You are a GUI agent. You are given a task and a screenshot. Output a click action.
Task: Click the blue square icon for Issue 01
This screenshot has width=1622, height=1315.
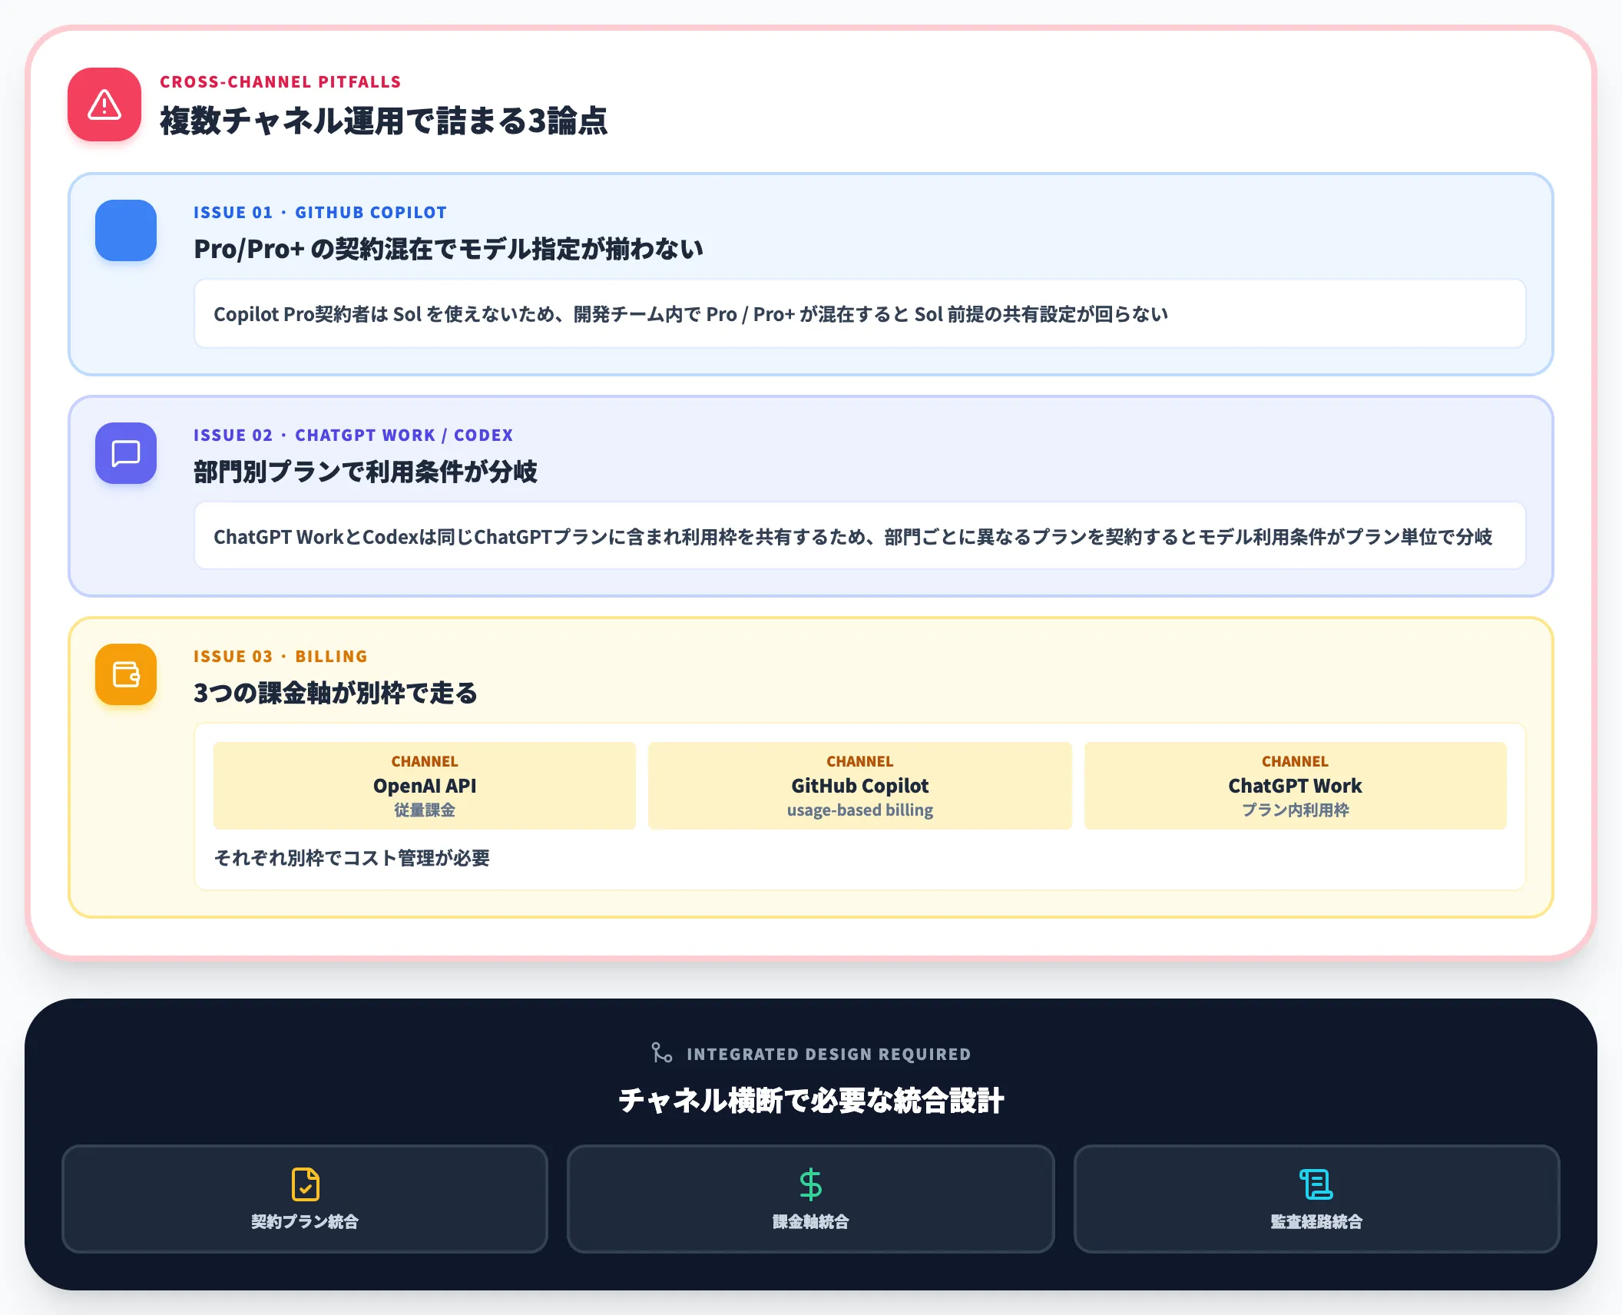[x=126, y=230]
